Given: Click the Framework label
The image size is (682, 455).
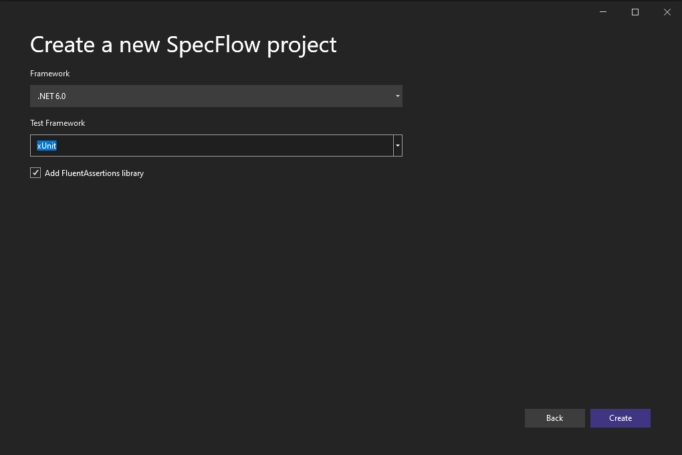Looking at the screenshot, I should (x=49, y=73).
